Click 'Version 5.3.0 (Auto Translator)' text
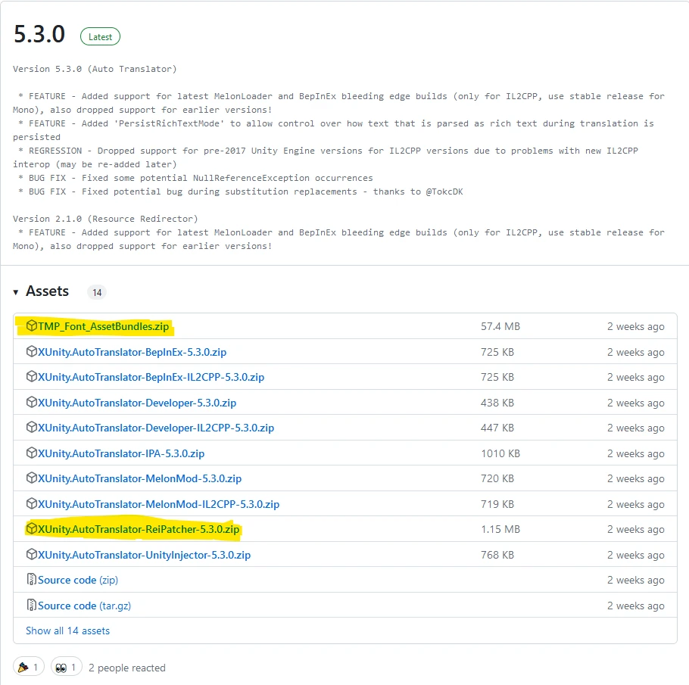689x685 pixels. [95, 69]
